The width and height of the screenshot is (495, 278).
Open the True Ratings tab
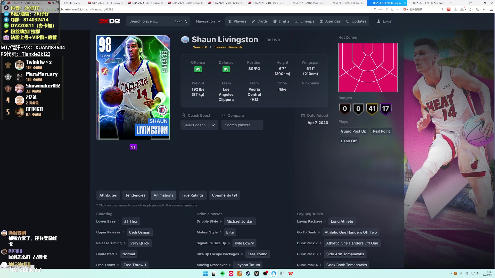point(193,195)
